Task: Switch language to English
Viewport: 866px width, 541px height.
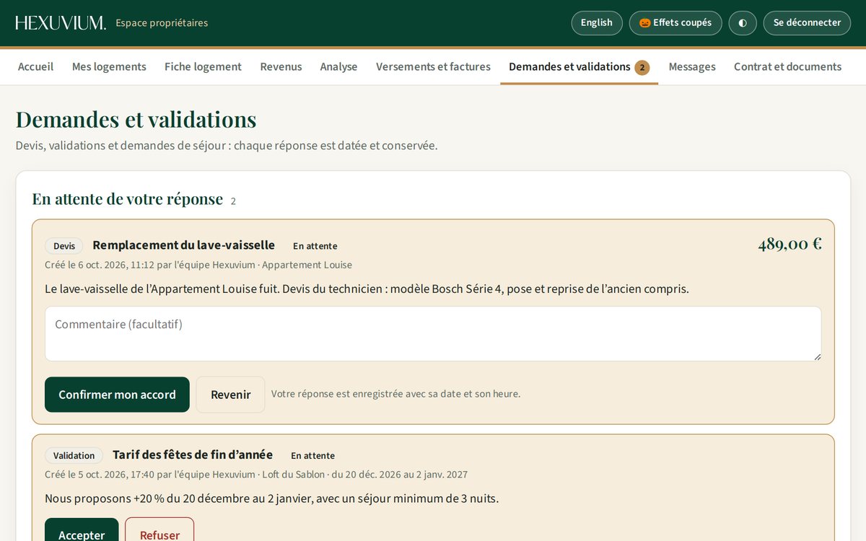Action: pyautogui.click(x=597, y=22)
